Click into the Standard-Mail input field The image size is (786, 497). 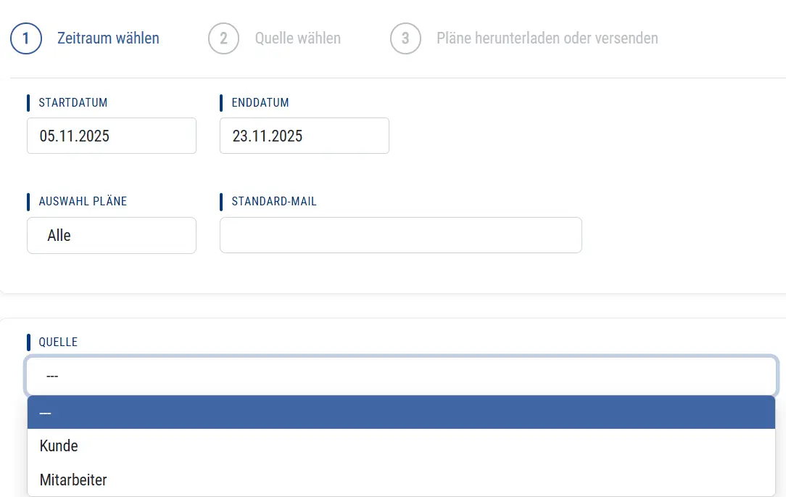400,236
